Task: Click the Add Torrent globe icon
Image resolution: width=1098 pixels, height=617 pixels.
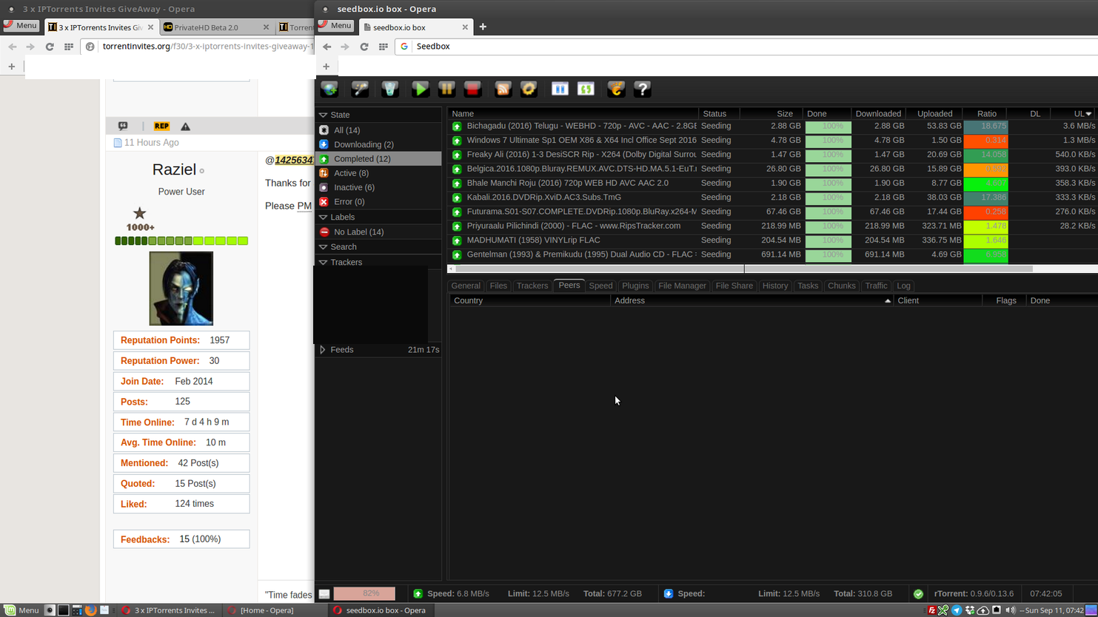Action: [329, 89]
